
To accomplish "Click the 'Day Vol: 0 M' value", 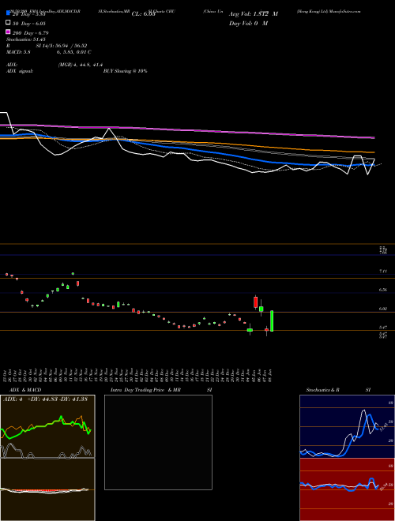I will 248,24.
